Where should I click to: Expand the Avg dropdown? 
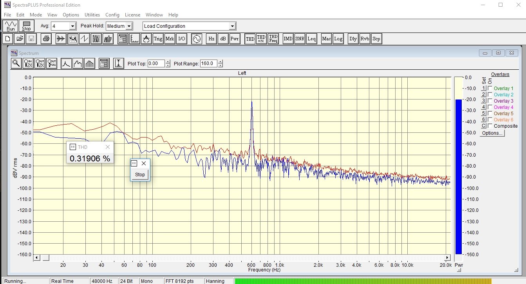pos(72,26)
